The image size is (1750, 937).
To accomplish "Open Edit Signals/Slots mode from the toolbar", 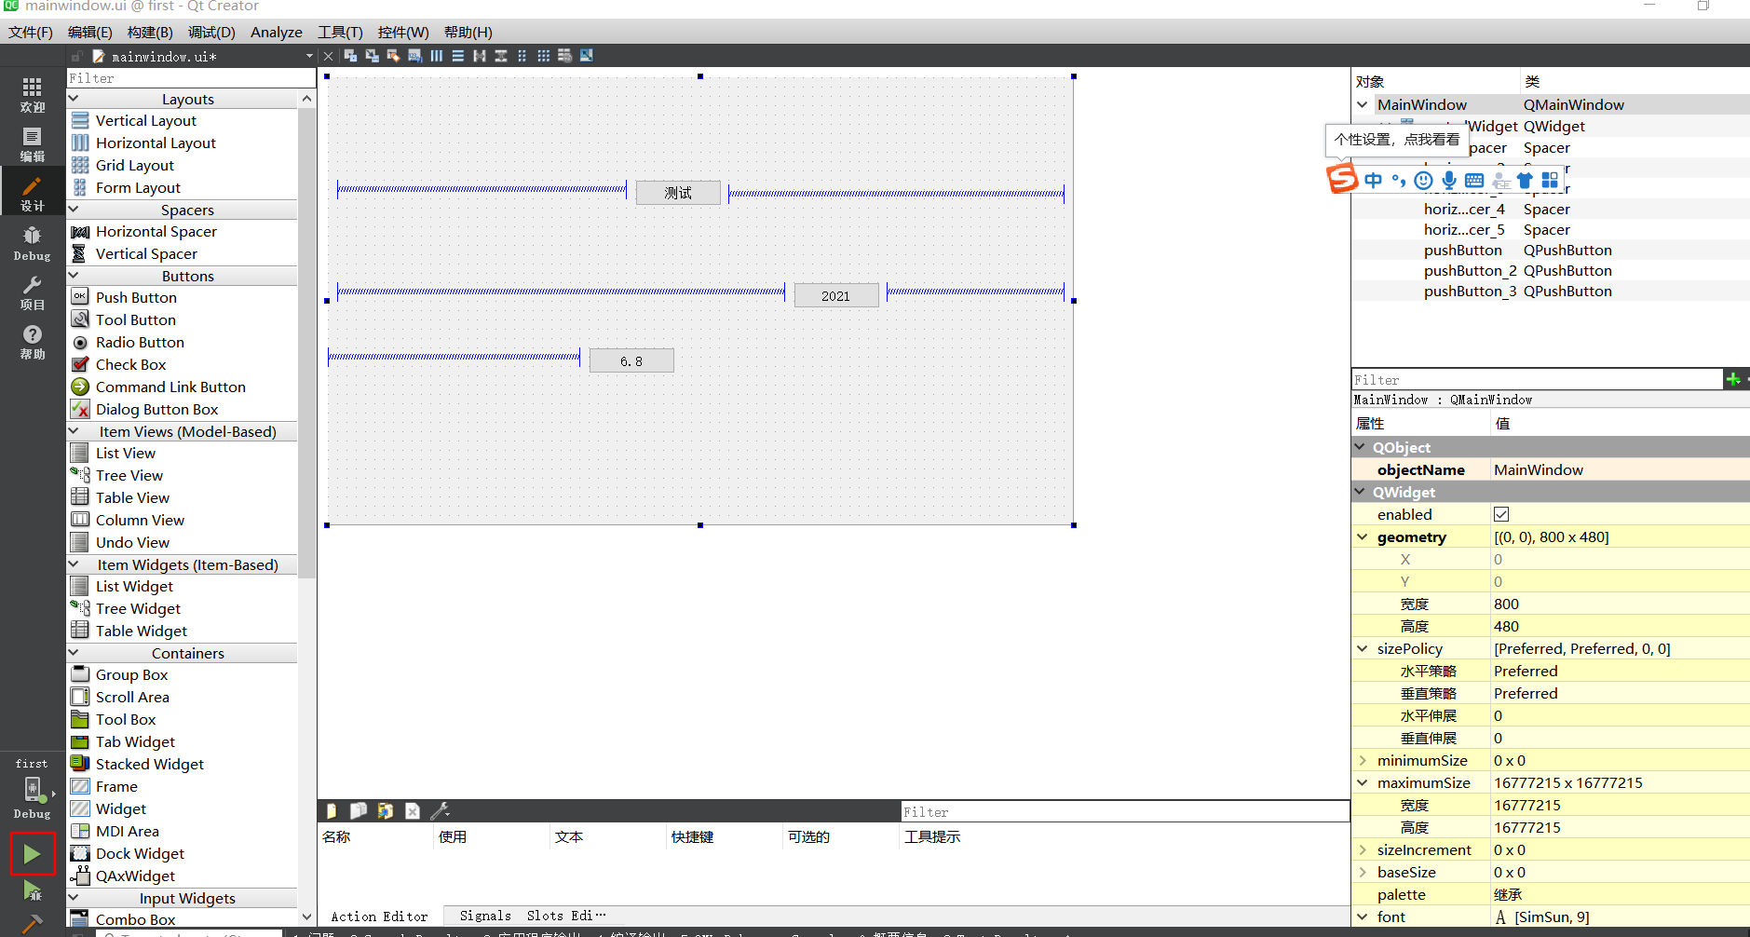I will pos(373,56).
